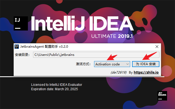Click the installation directory path field

coord(96,55)
